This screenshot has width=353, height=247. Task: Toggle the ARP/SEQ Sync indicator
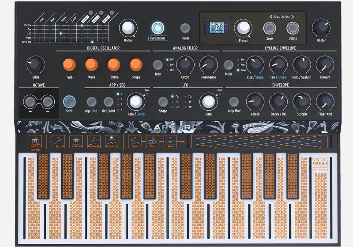[x=147, y=94]
